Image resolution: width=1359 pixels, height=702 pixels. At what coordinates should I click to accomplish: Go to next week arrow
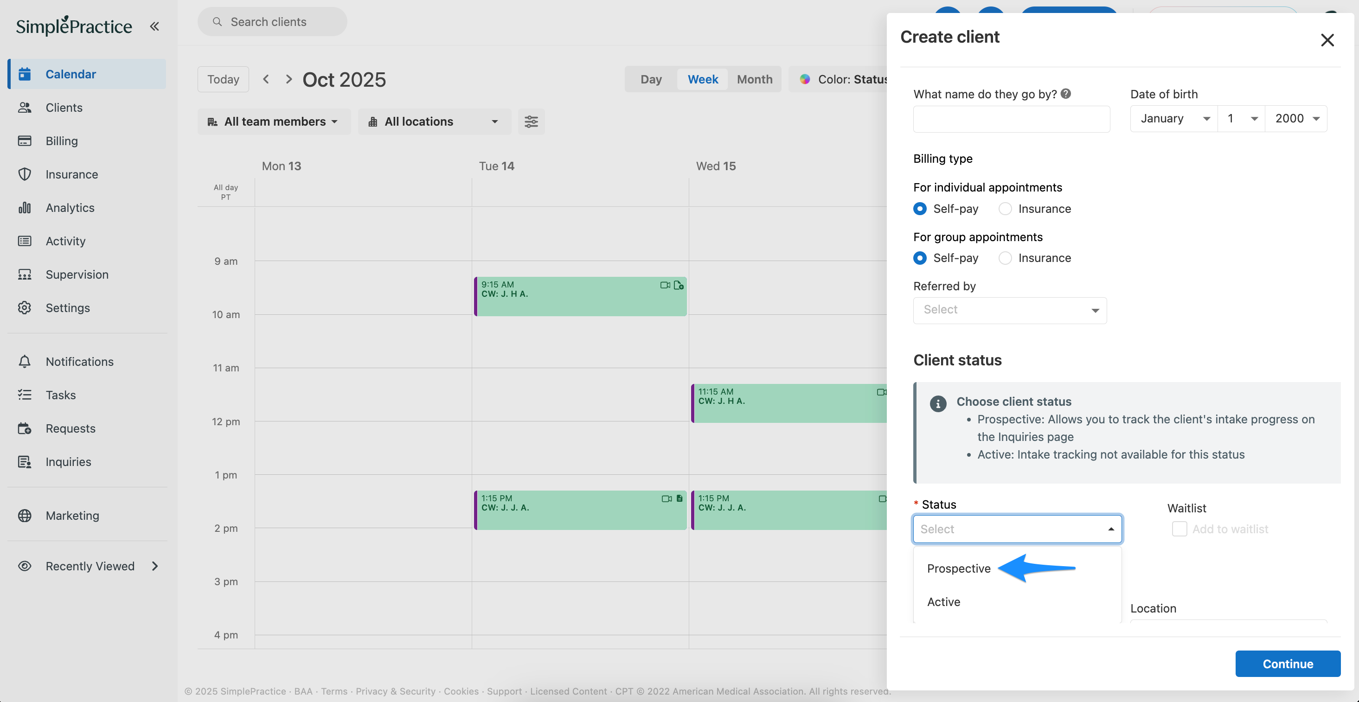point(288,79)
